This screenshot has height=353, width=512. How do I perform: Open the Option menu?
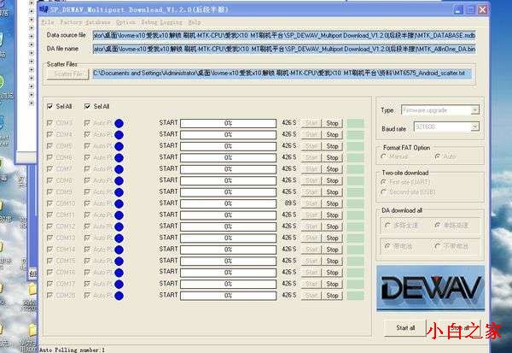125,22
